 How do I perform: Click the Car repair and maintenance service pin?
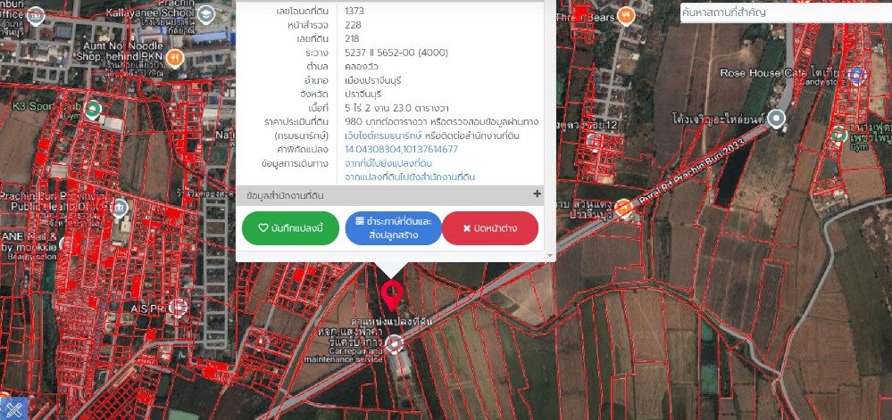[394, 344]
